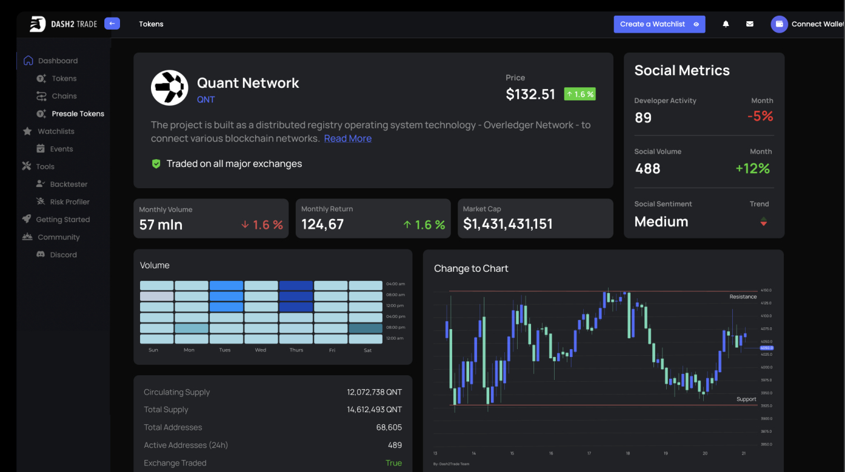Click the Backtester icon

click(41, 184)
